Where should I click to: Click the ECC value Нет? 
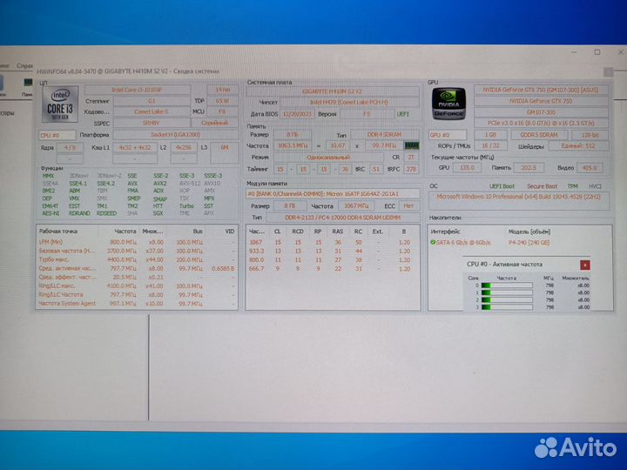click(408, 205)
